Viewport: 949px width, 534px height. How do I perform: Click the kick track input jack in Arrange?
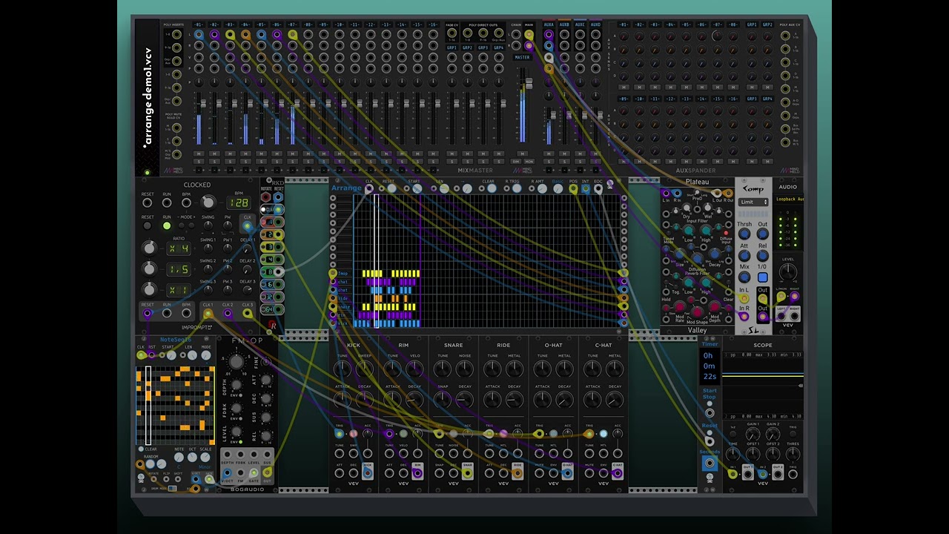(x=333, y=323)
